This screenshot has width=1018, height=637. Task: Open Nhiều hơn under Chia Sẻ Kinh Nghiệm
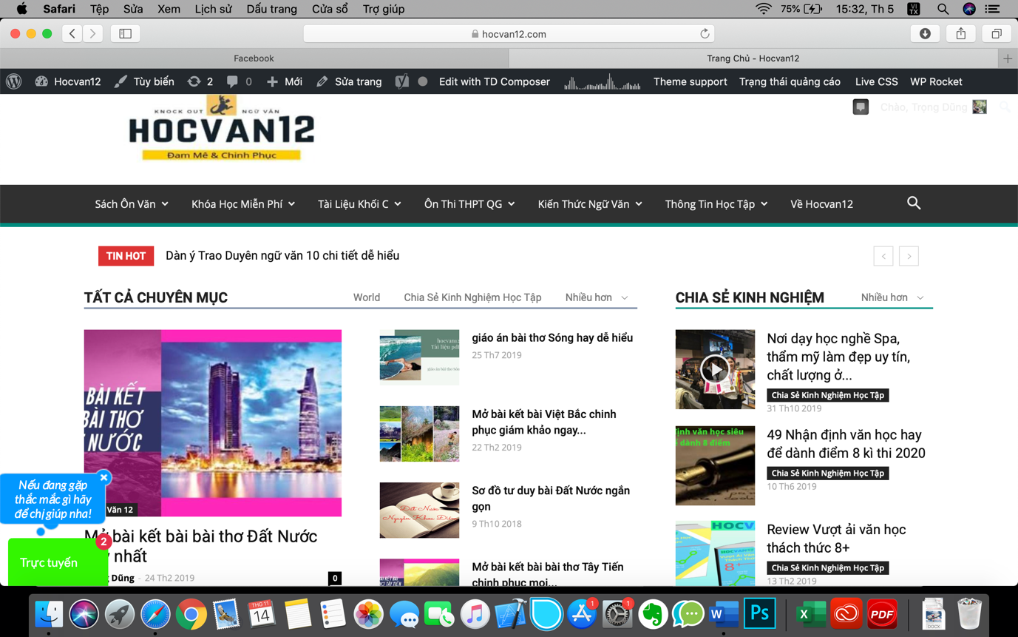[892, 297]
